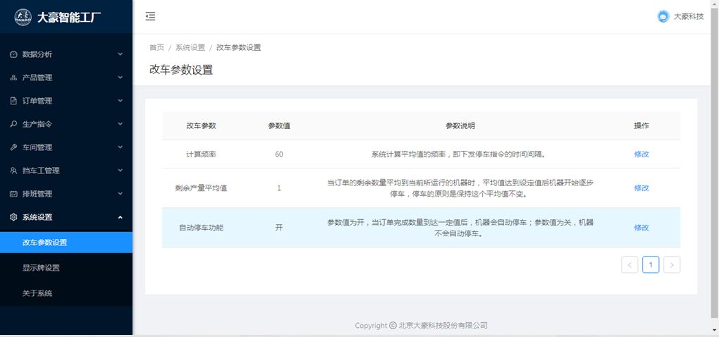Click the 生产指令 search icon
The height and width of the screenshot is (337, 719).
click(x=13, y=124)
